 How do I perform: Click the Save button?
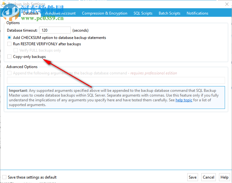click(x=193, y=177)
